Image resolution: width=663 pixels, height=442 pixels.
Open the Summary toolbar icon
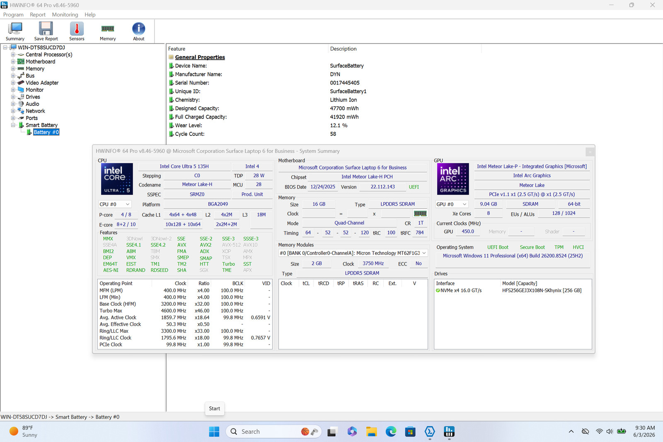click(15, 31)
